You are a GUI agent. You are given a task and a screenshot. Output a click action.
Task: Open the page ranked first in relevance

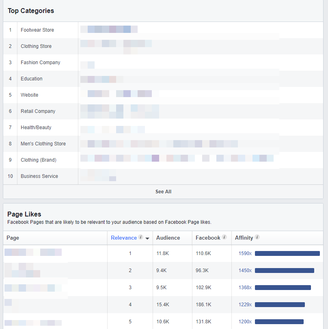click(x=33, y=253)
